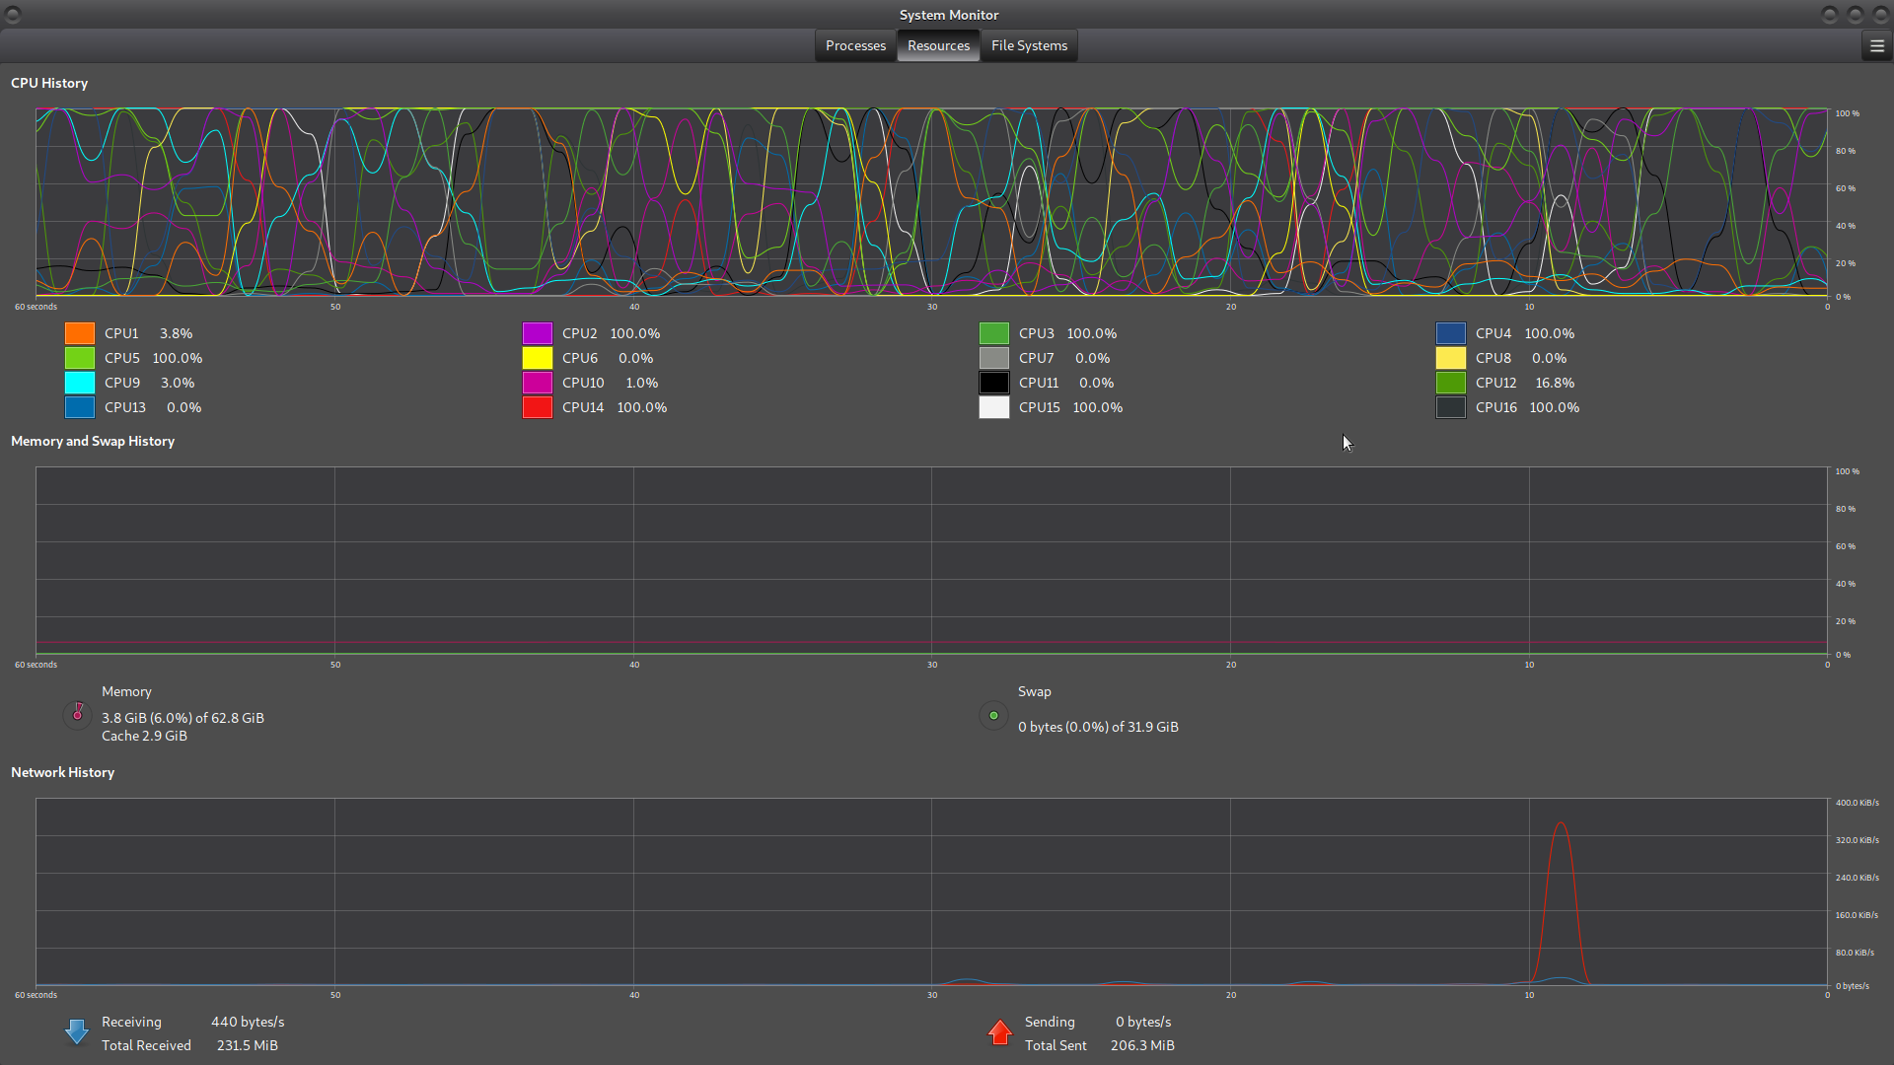
Task: Pick a color for CPU2 magenta swatch
Action: (x=538, y=333)
